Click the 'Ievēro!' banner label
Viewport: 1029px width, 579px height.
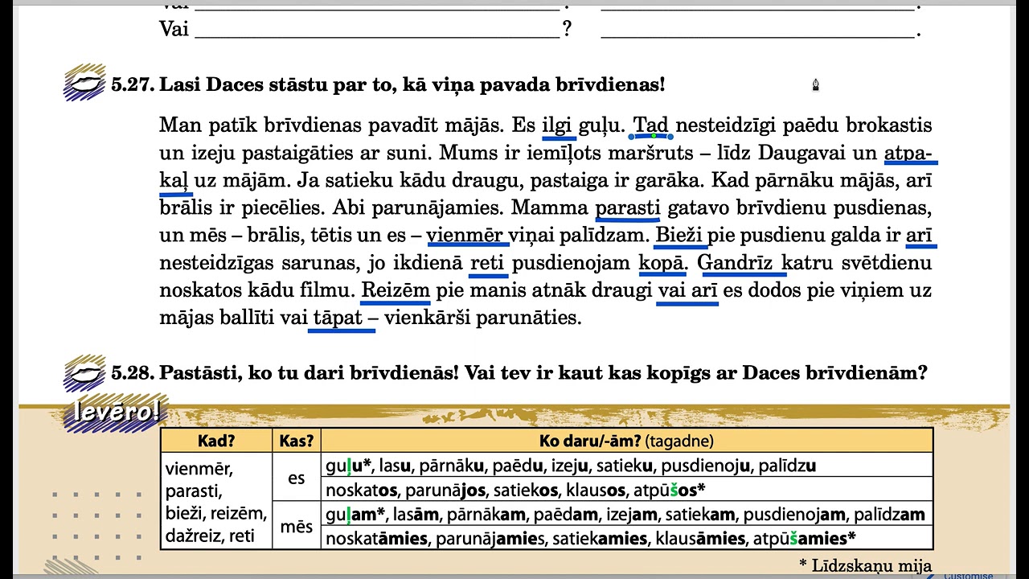[116, 412]
